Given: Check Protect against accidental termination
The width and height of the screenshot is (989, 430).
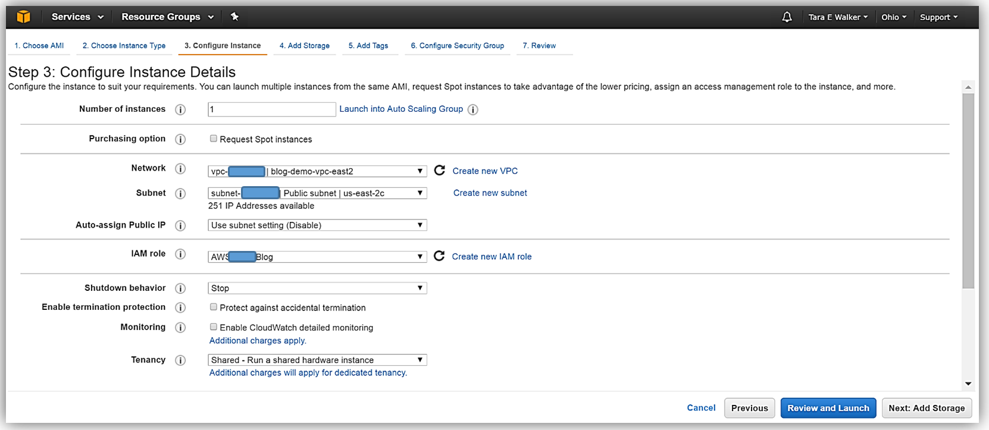Looking at the screenshot, I should [214, 307].
